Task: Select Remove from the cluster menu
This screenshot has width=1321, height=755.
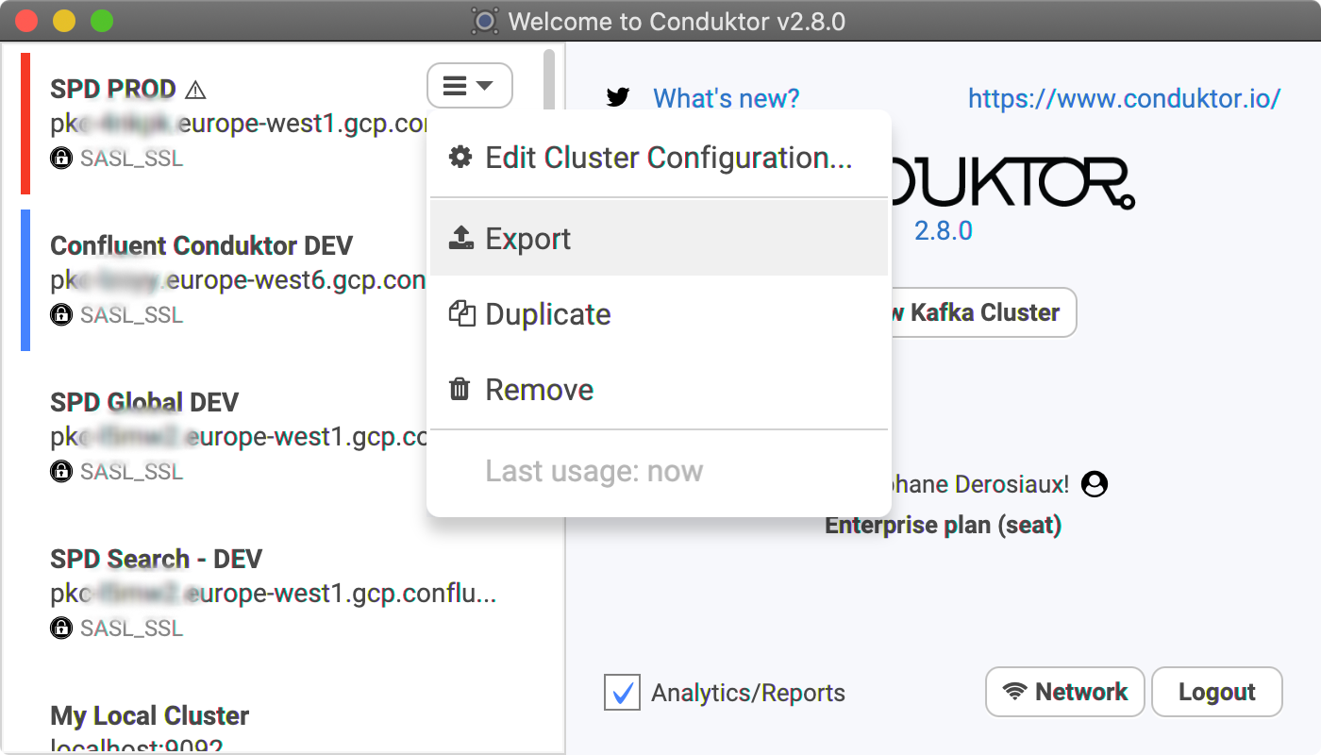Action: 658,389
